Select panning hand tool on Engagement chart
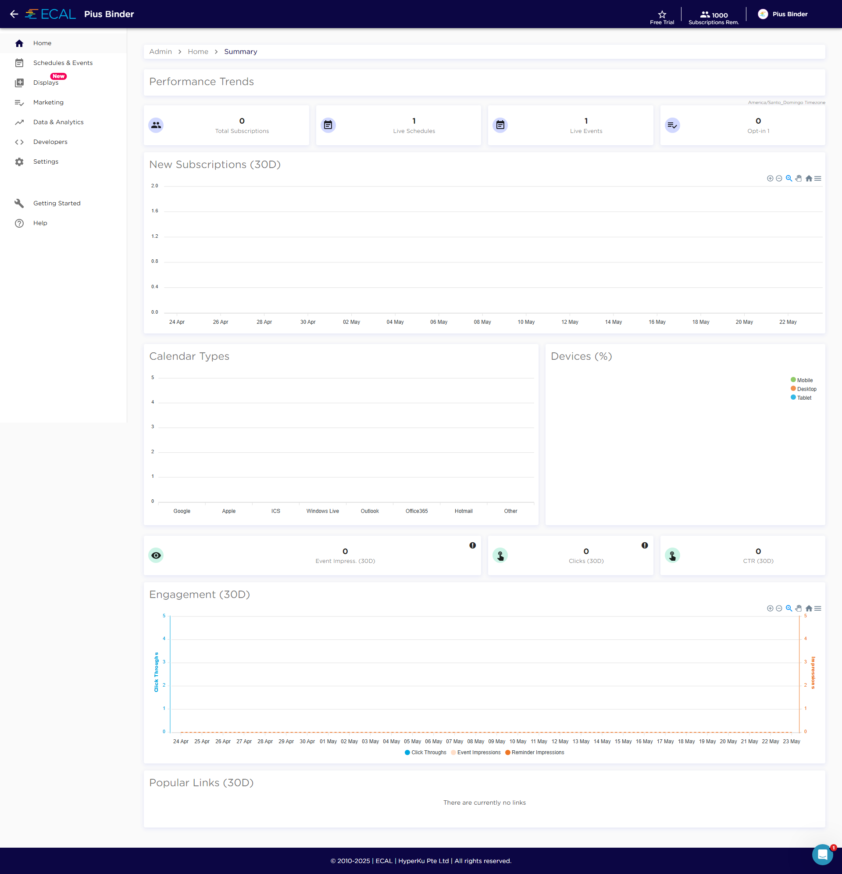The width and height of the screenshot is (842, 874). [799, 608]
